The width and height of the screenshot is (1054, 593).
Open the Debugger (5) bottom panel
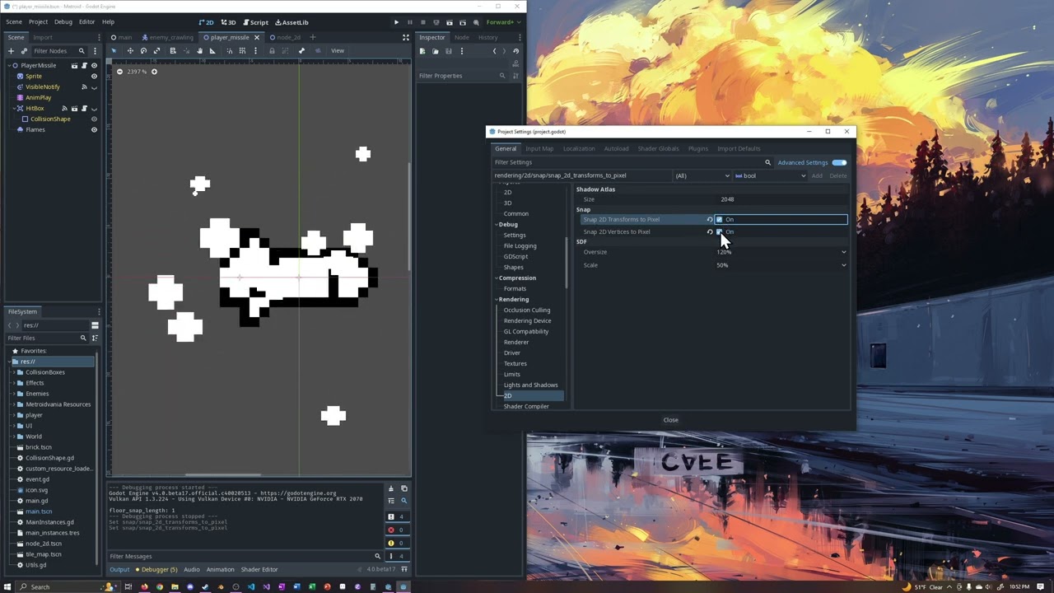(156, 569)
